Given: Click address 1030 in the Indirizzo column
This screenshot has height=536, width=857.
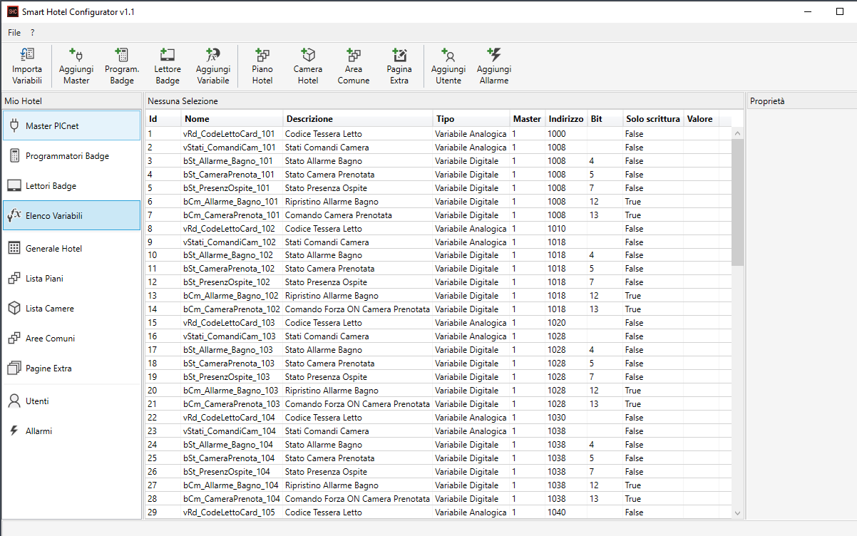Looking at the screenshot, I should point(557,418).
